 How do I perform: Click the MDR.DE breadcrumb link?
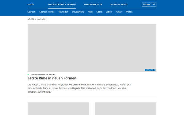pyautogui.click(x=31, y=19)
